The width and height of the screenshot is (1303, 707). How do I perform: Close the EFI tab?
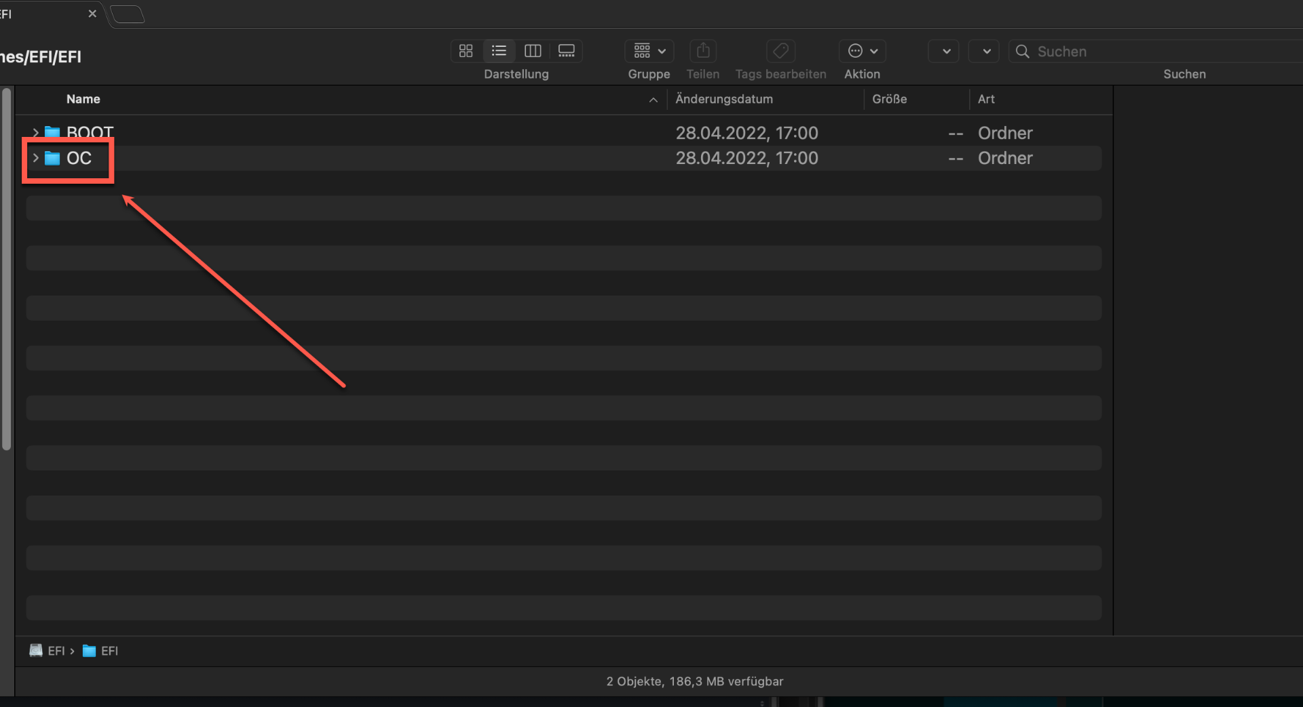pyautogui.click(x=92, y=14)
